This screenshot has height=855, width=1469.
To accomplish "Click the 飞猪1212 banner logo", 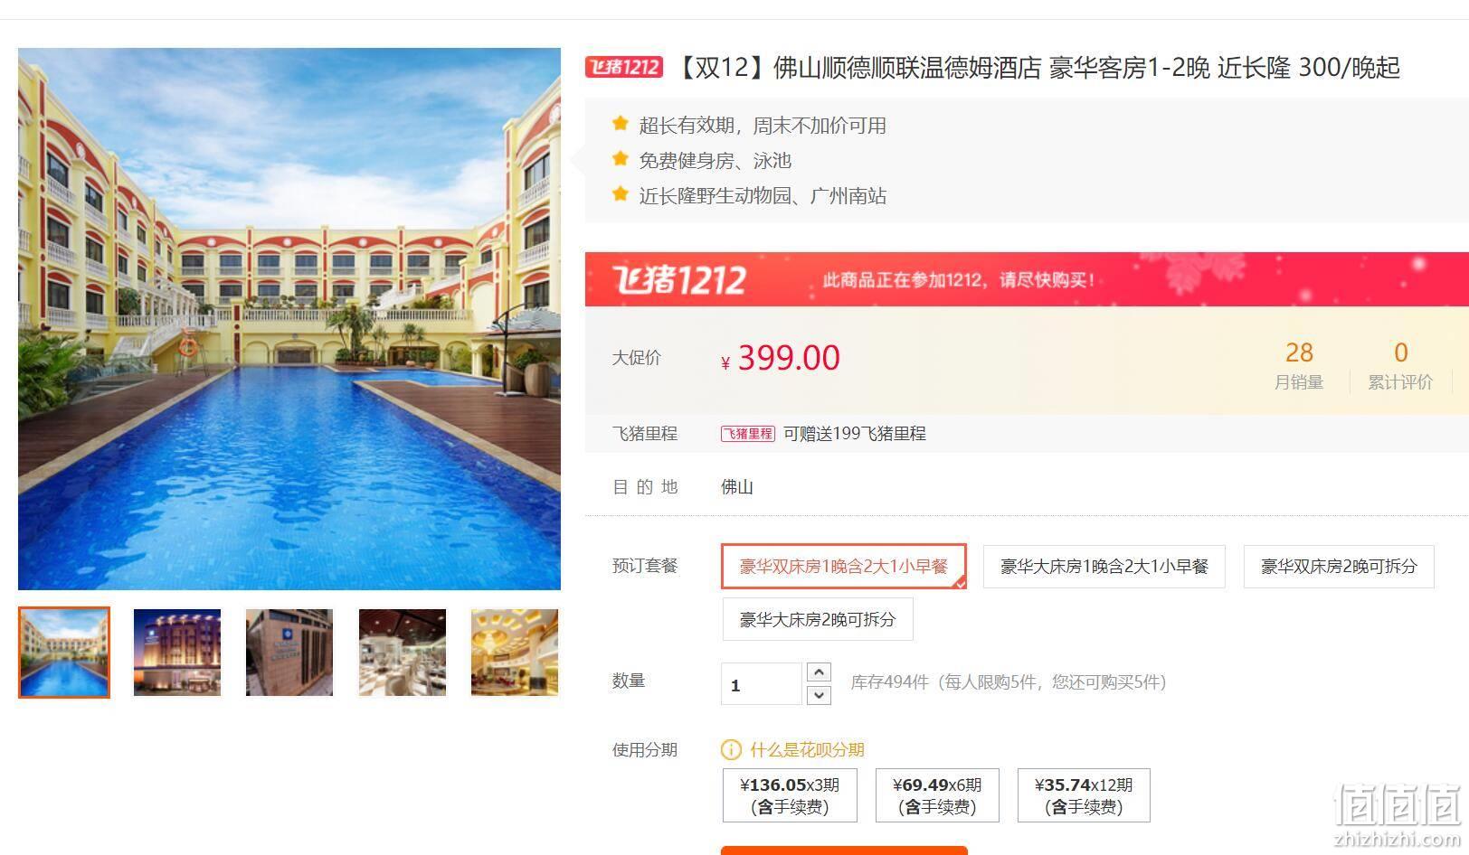I will [x=679, y=280].
